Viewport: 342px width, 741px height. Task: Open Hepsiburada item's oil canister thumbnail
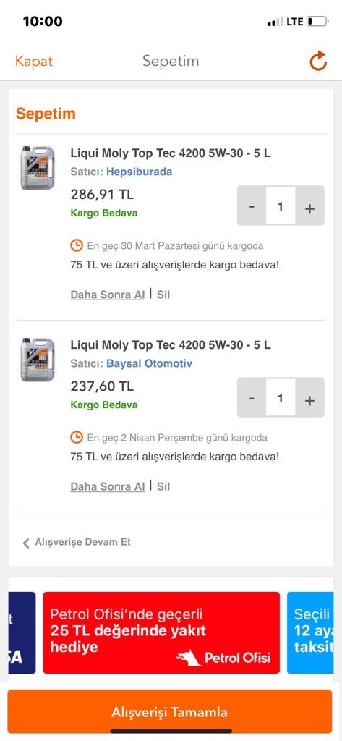point(38,168)
